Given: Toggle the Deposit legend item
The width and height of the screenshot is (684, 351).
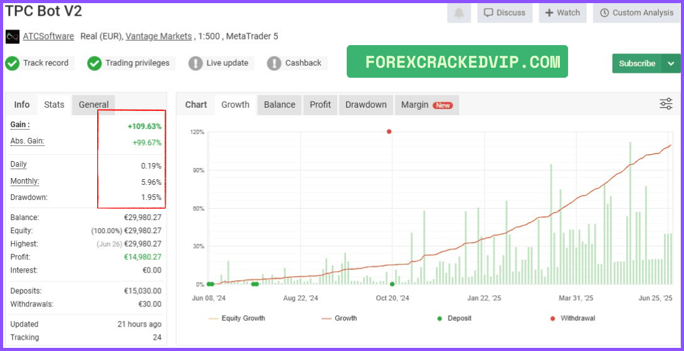Looking at the screenshot, I should pyautogui.click(x=455, y=318).
